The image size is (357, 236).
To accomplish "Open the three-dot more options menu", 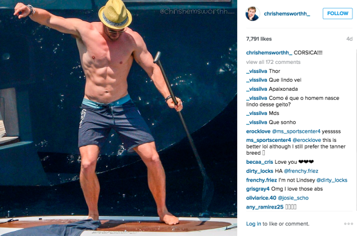I will (349, 224).
